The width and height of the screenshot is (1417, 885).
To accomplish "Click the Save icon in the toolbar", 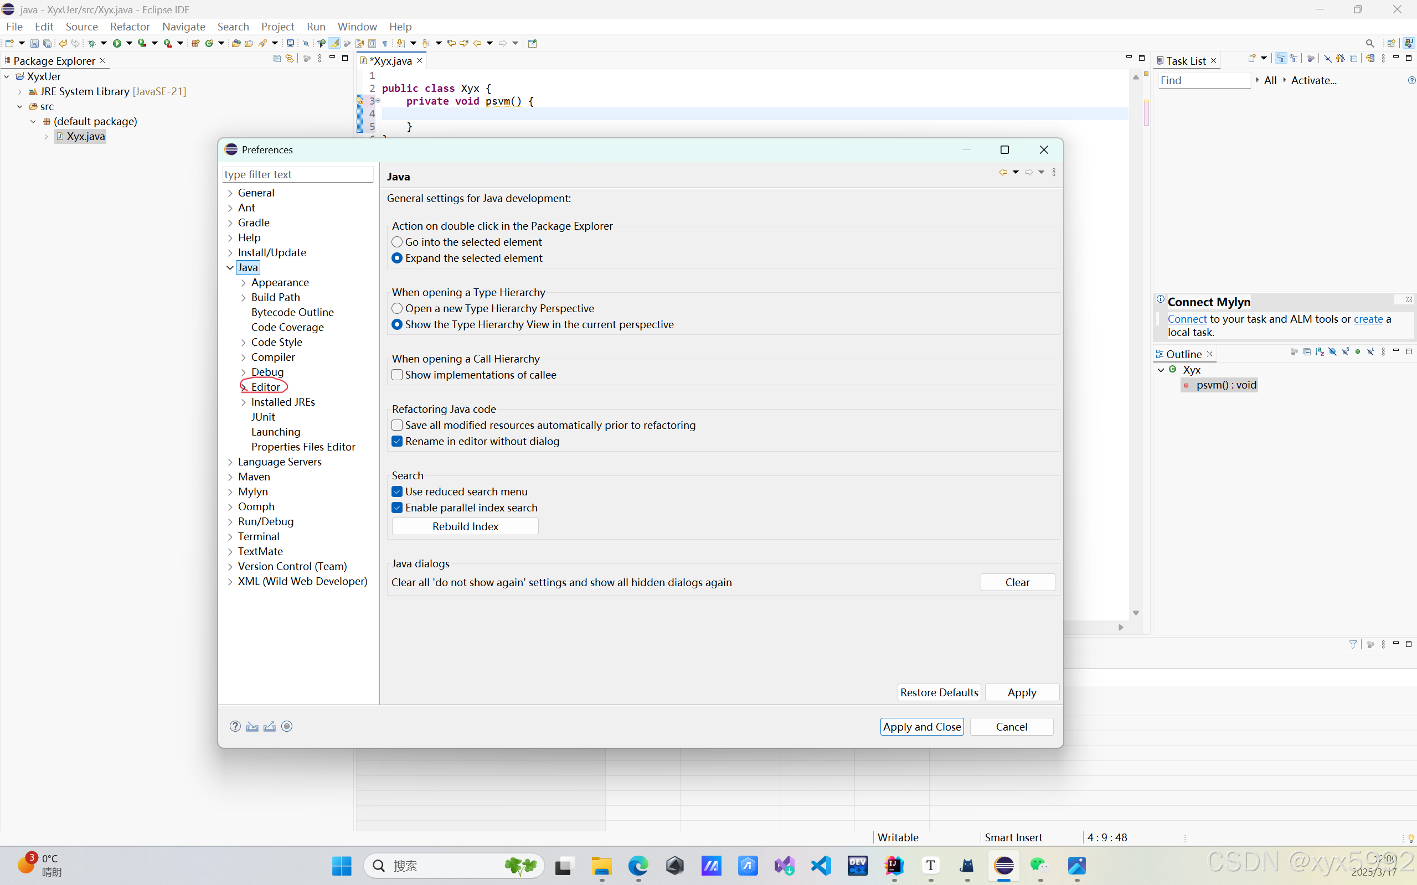I will tap(34, 43).
